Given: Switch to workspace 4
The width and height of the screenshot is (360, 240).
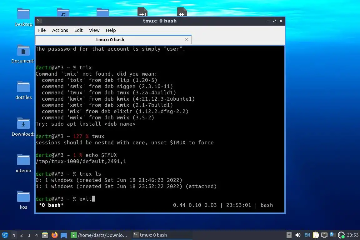Looking at the screenshot, I should (x=37, y=235).
